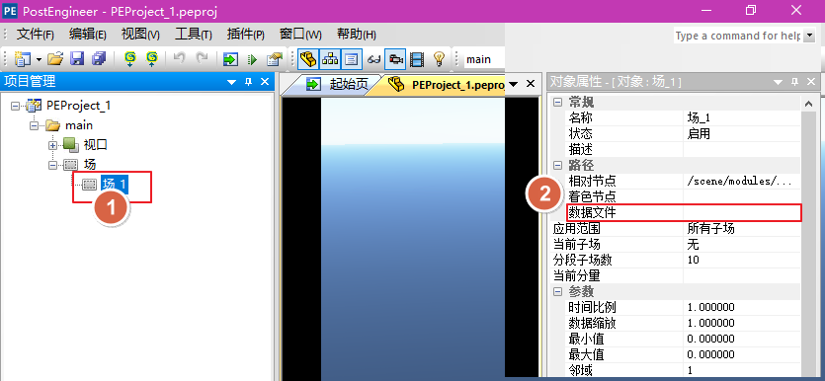Toggle the properties list view icon
Screen dimensions: 825x381
[x=352, y=59]
